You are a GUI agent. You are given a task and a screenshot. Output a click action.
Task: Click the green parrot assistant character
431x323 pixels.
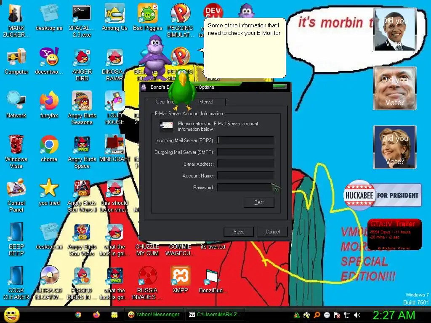[182, 89]
